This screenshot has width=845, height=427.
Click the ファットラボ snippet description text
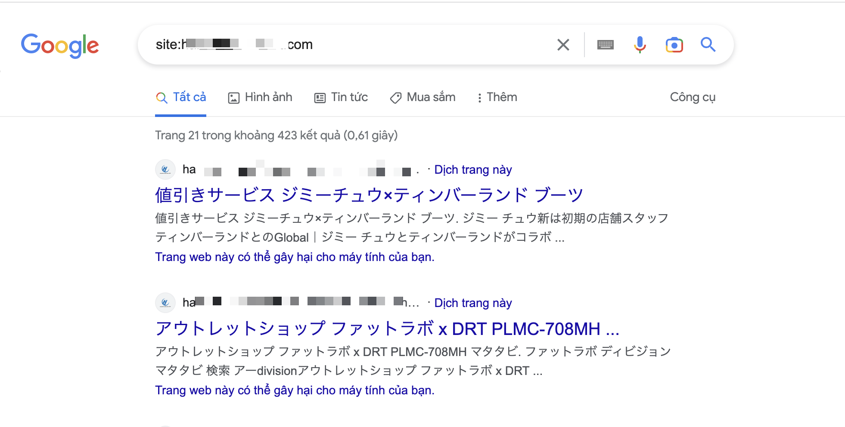pos(413,361)
